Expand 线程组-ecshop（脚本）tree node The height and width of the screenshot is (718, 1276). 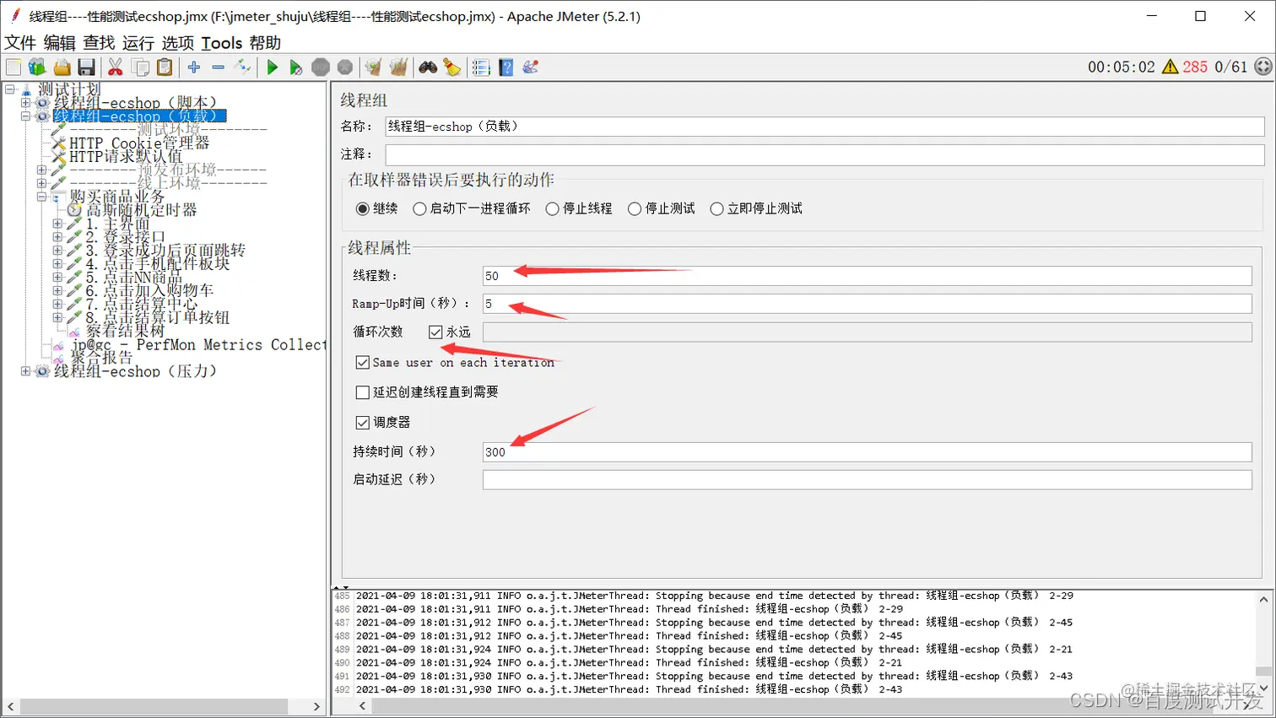click(25, 103)
